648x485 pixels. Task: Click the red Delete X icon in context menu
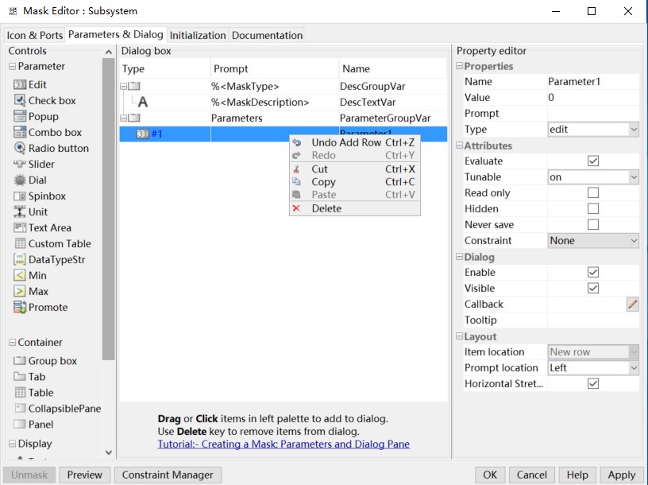(296, 208)
